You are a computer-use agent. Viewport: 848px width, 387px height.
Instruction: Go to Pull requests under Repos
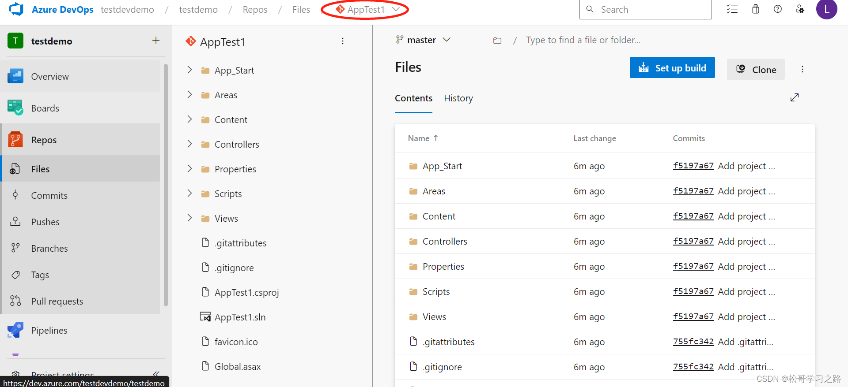click(x=81, y=301)
